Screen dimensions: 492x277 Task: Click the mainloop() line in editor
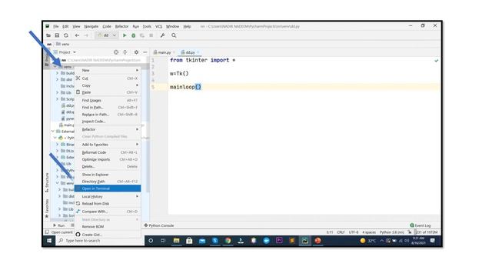click(185, 87)
